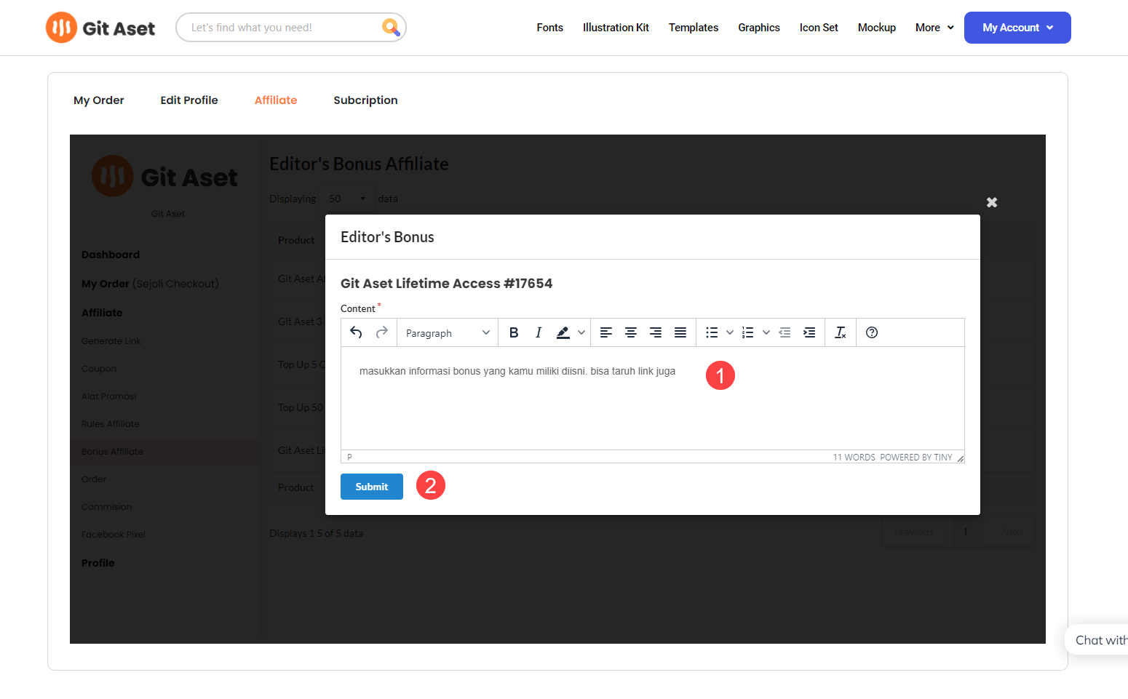Viewport: 1128px width, 699px height.
Task: Open the Chat with widget
Action: click(1097, 640)
